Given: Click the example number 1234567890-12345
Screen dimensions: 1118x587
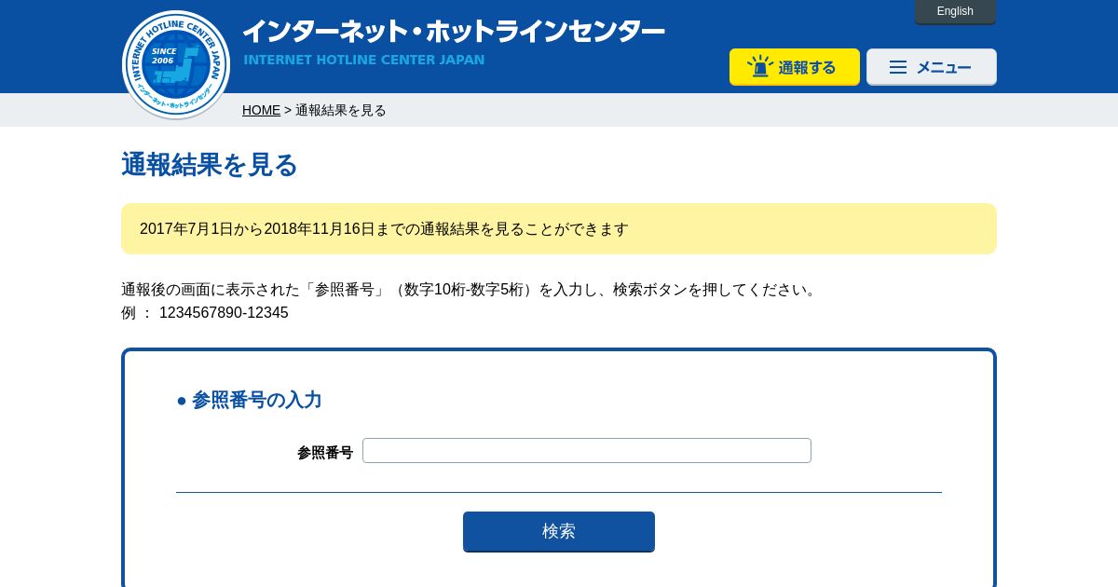Looking at the screenshot, I should pos(224,313).
